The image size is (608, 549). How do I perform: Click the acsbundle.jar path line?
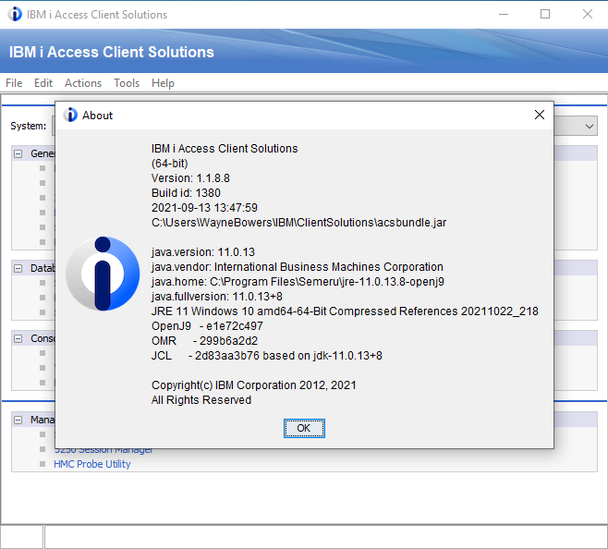pyautogui.click(x=298, y=223)
